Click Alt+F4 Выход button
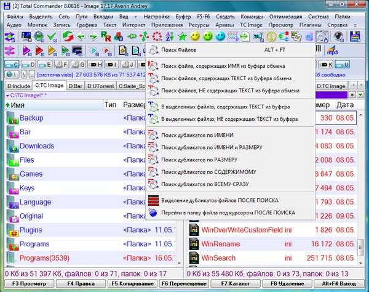This screenshot has height=292, width=369. pos(339,283)
